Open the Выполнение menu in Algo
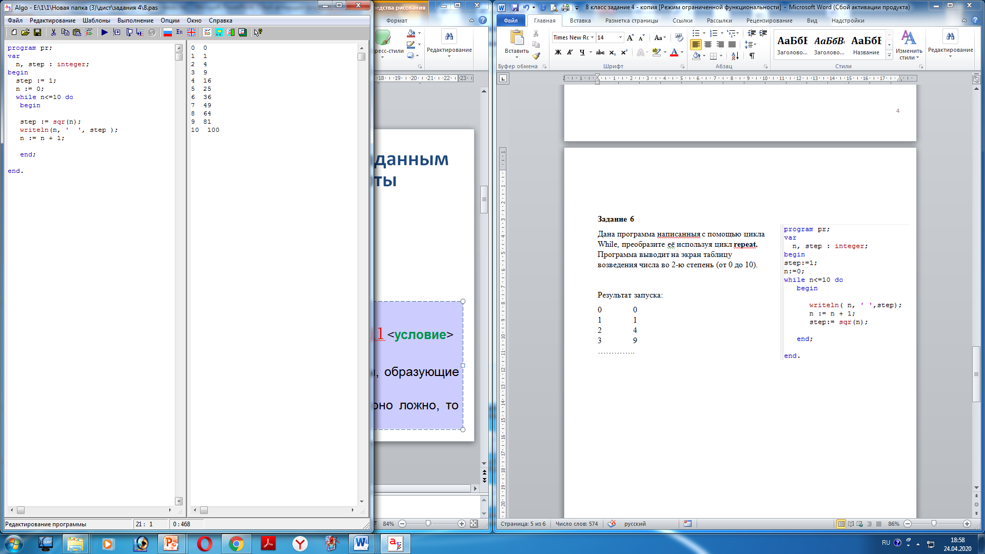The height and width of the screenshot is (554, 985). (x=135, y=21)
